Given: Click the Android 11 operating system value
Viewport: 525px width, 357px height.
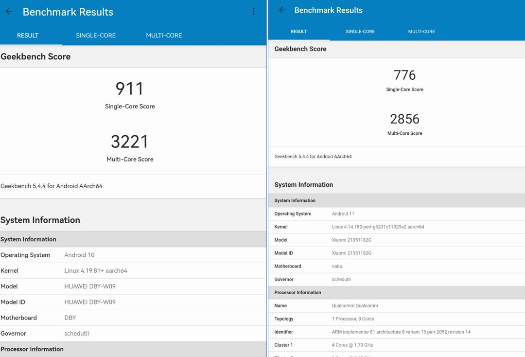Looking at the screenshot, I should pyautogui.click(x=343, y=214).
